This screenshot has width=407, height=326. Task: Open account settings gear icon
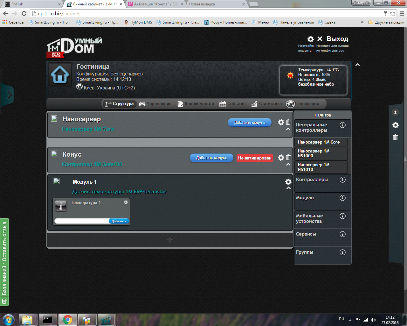pos(311,39)
